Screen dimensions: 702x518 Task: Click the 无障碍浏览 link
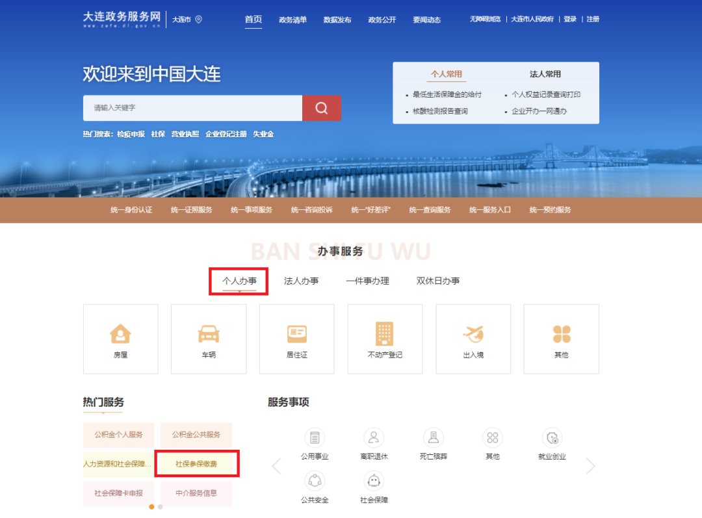[485, 19]
